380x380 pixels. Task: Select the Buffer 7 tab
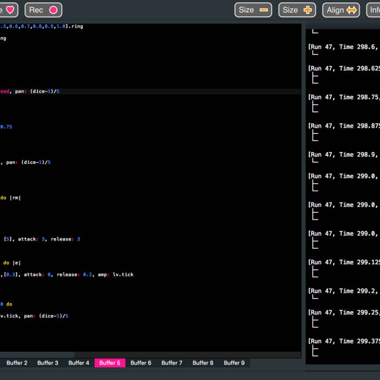pyautogui.click(x=172, y=363)
